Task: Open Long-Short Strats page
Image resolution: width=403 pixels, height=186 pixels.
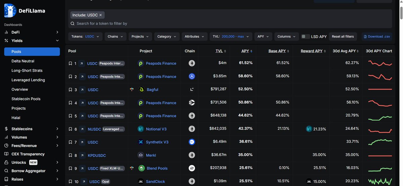Action: coord(27,71)
